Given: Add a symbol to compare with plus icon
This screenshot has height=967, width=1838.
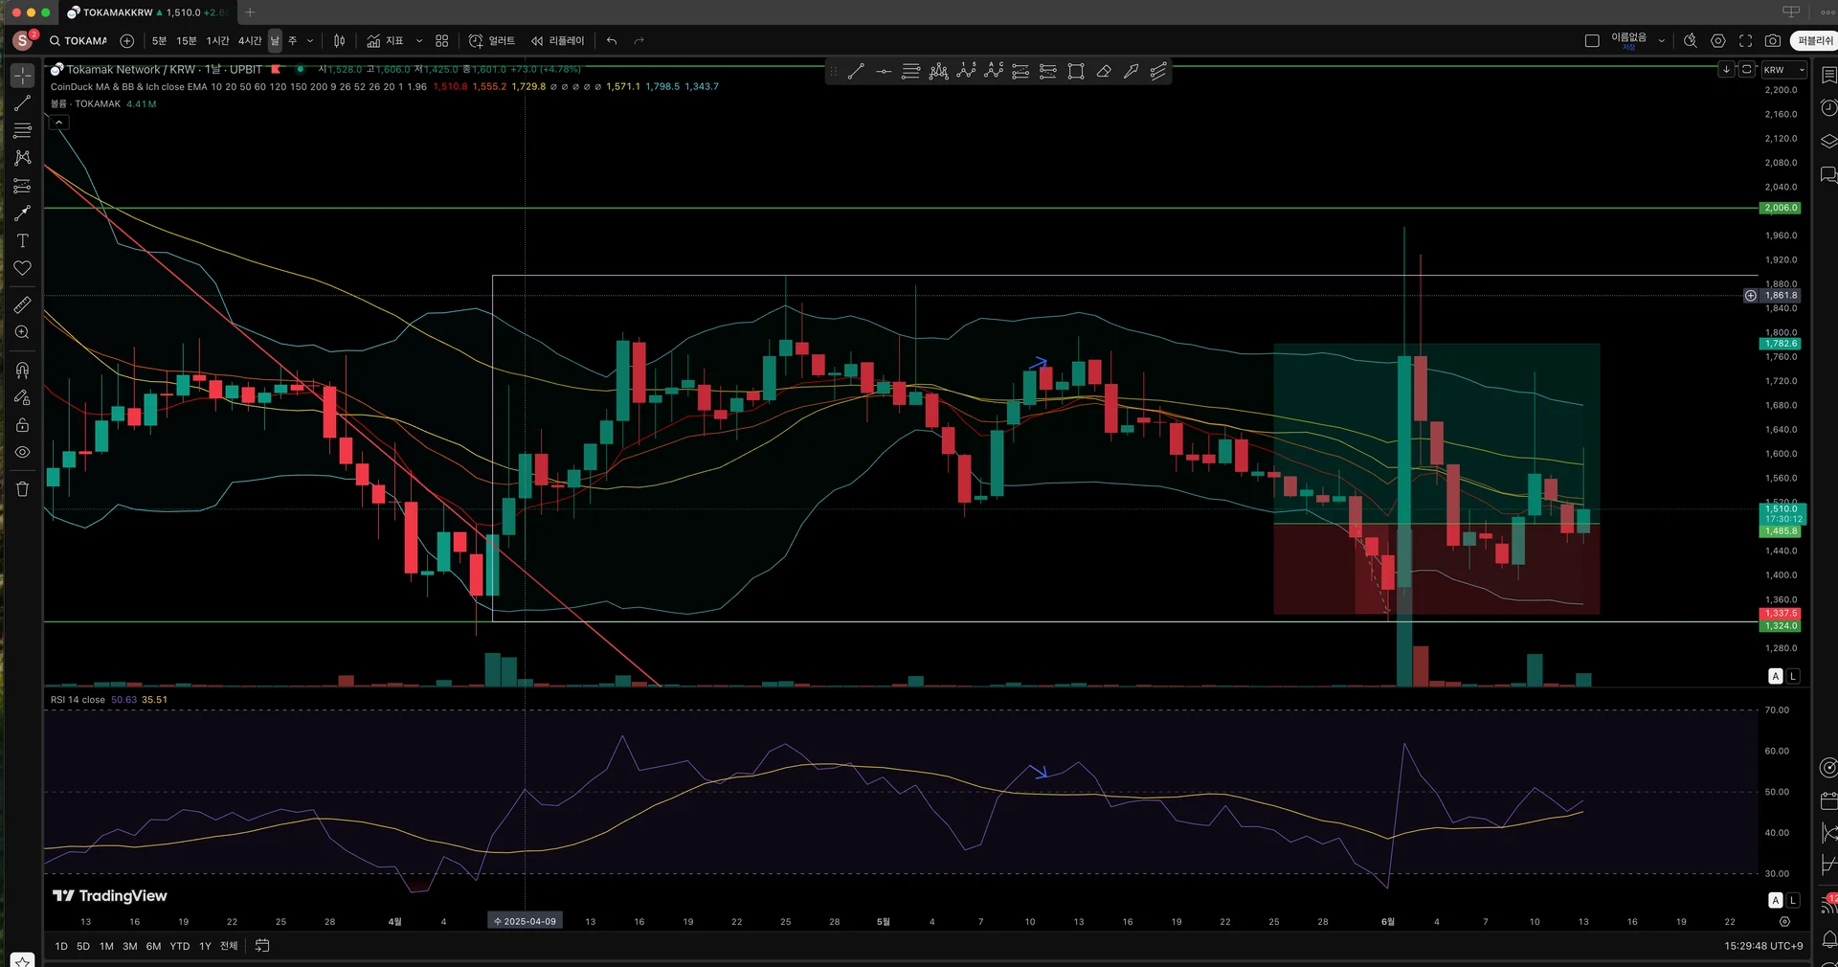Looking at the screenshot, I should click(126, 40).
